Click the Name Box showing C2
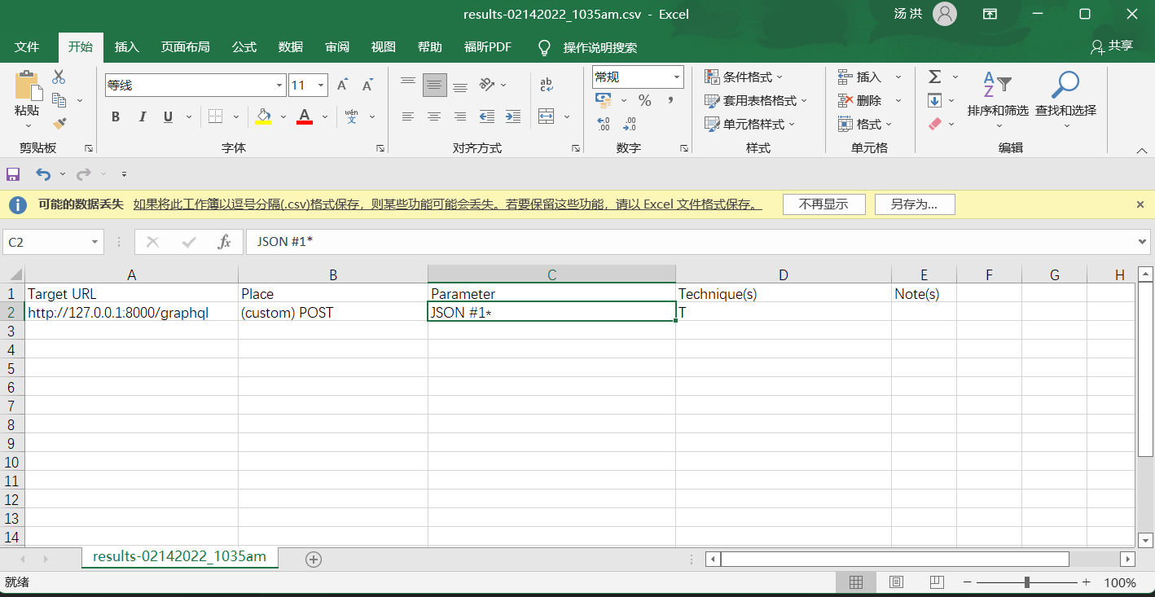1155x597 pixels. [x=54, y=242]
